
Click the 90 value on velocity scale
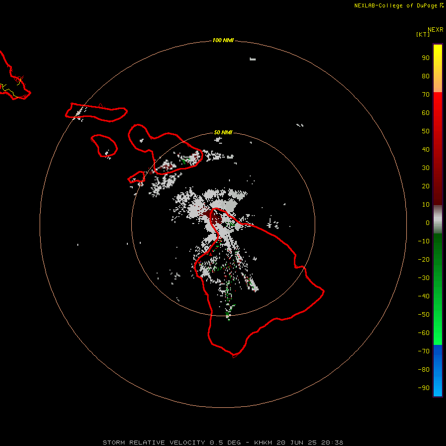[x=426, y=58]
